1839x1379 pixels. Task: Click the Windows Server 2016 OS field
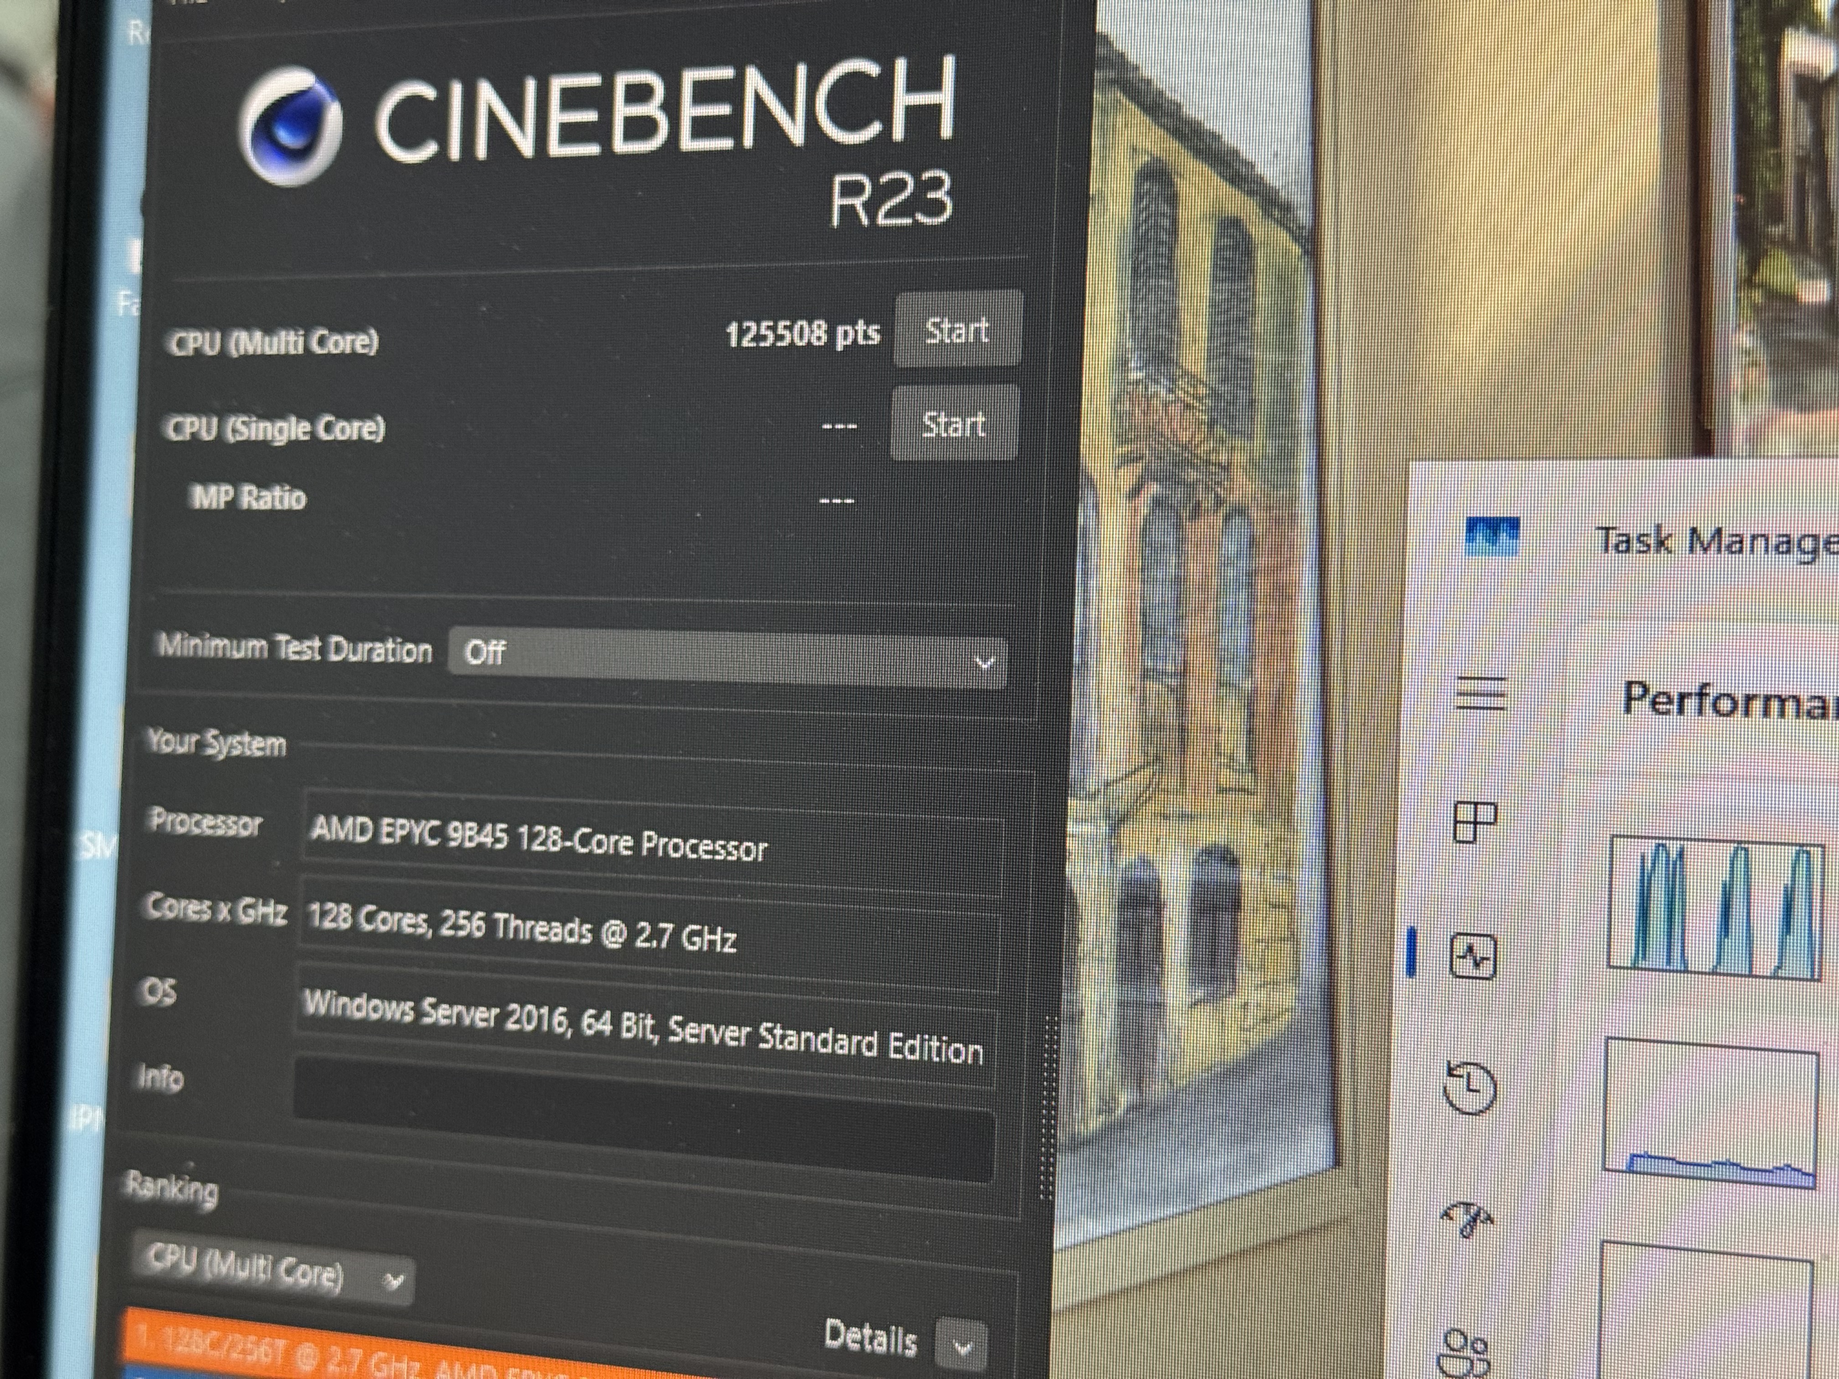pyautogui.click(x=646, y=1028)
